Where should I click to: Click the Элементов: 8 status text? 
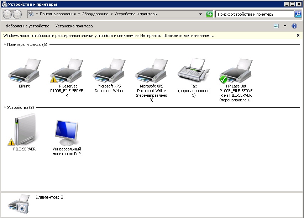tap(49, 197)
